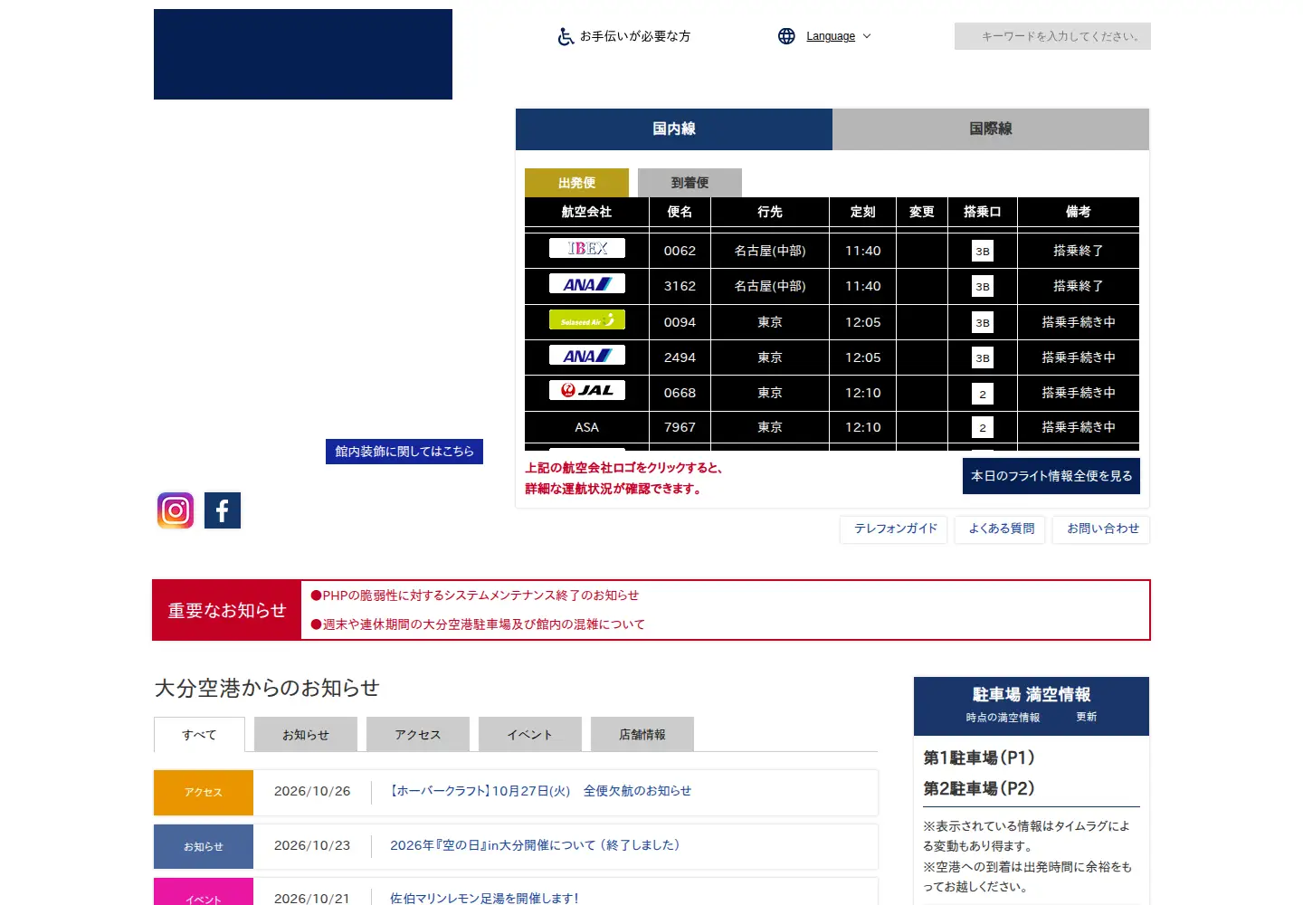Screen dimensions: 1303x905
Task: Open 2026年『空の日』in大分 notice link
Action: pos(535,845)
